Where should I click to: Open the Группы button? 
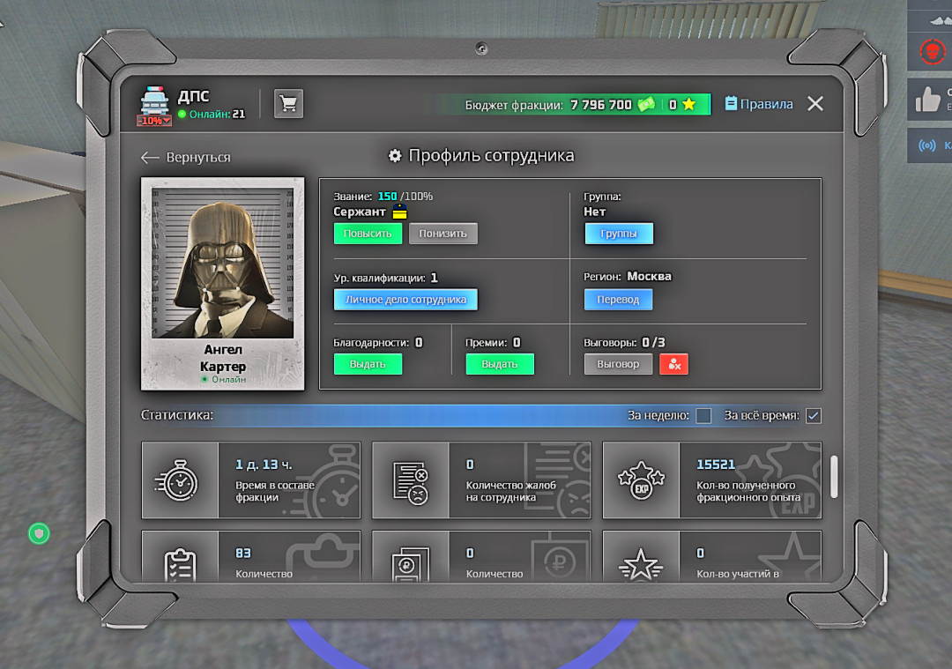[x=619, y=233]
